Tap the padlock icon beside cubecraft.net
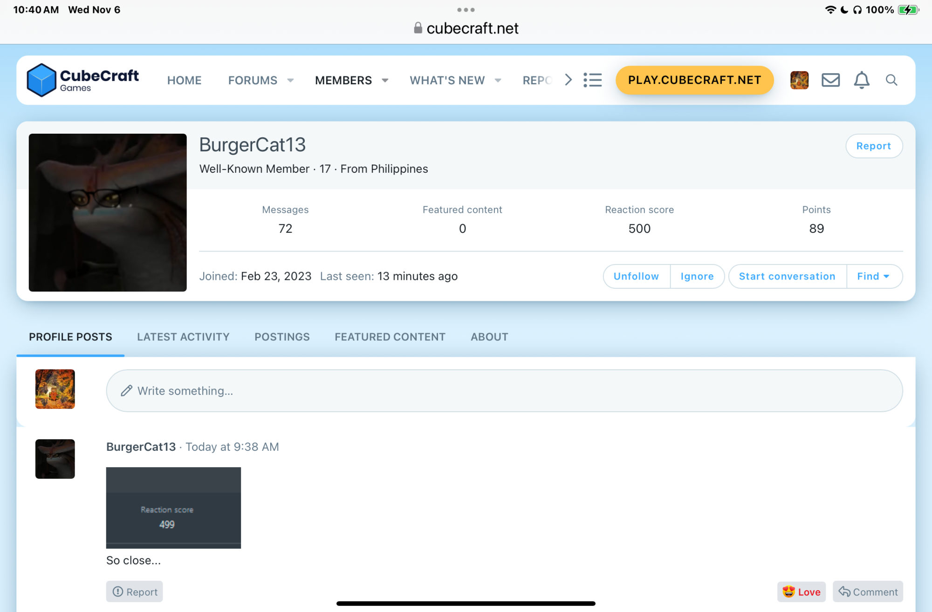This screenshot has height=612, width=932. (x=418, y=28)
